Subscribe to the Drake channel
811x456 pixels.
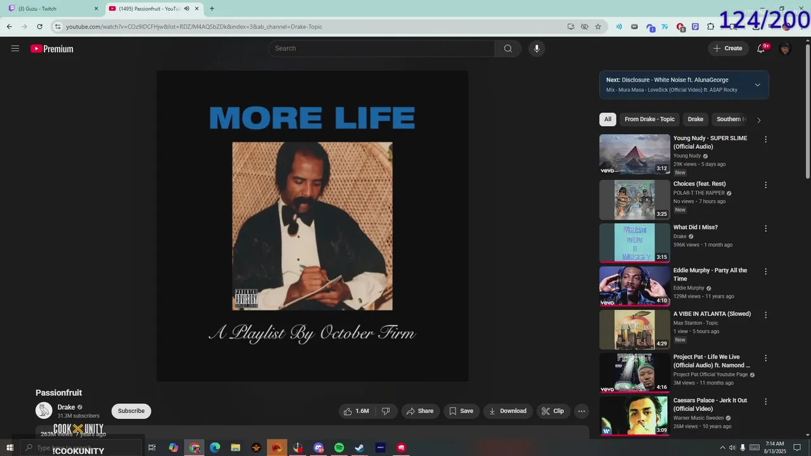click(131, 411)
